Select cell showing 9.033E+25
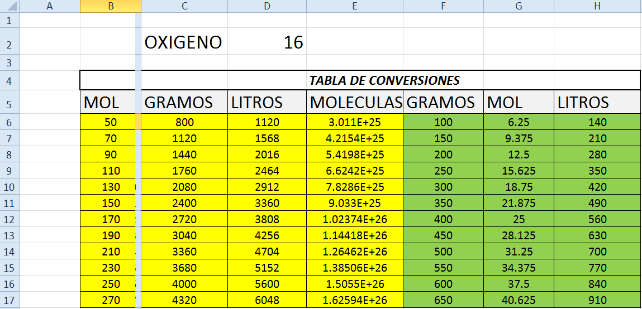Viewport: 642px width, 309px height. 355,202
